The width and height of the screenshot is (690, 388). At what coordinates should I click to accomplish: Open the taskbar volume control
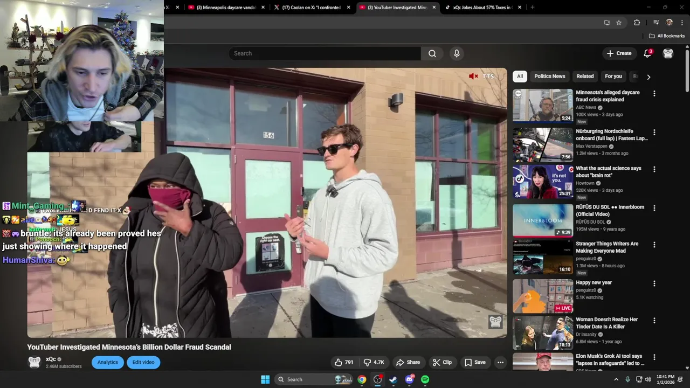[x=647, y=379]
